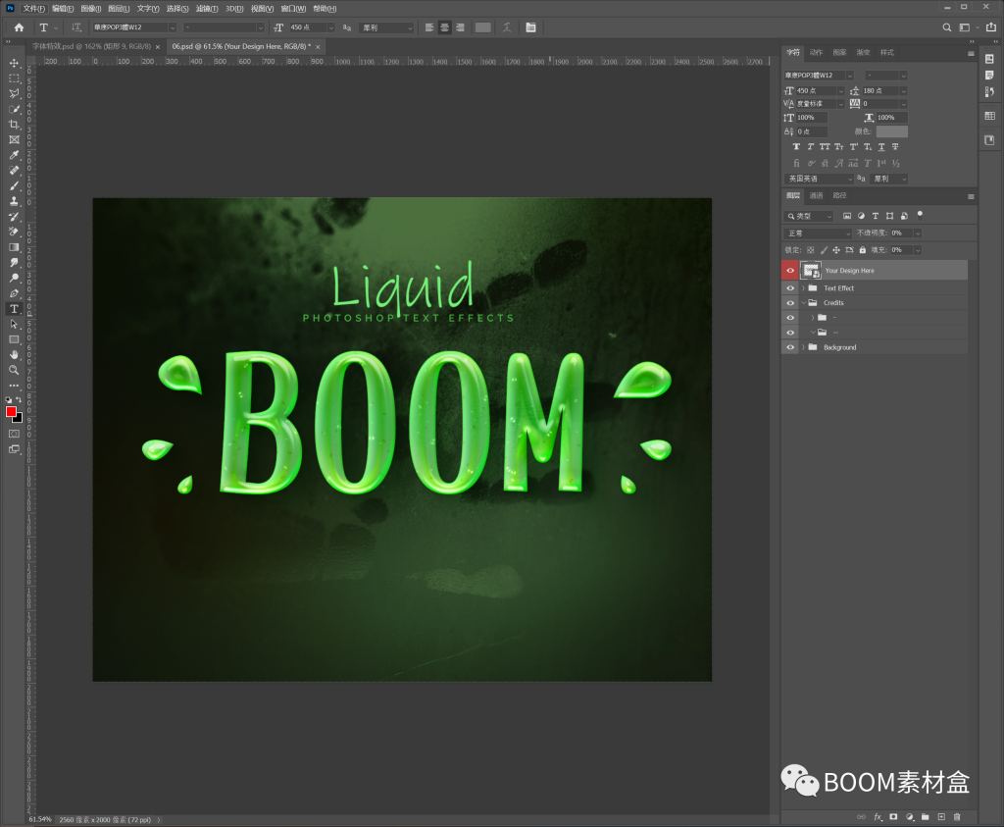Click the home icon in options bar
The image size is (1004, 827).
[19, 27]
